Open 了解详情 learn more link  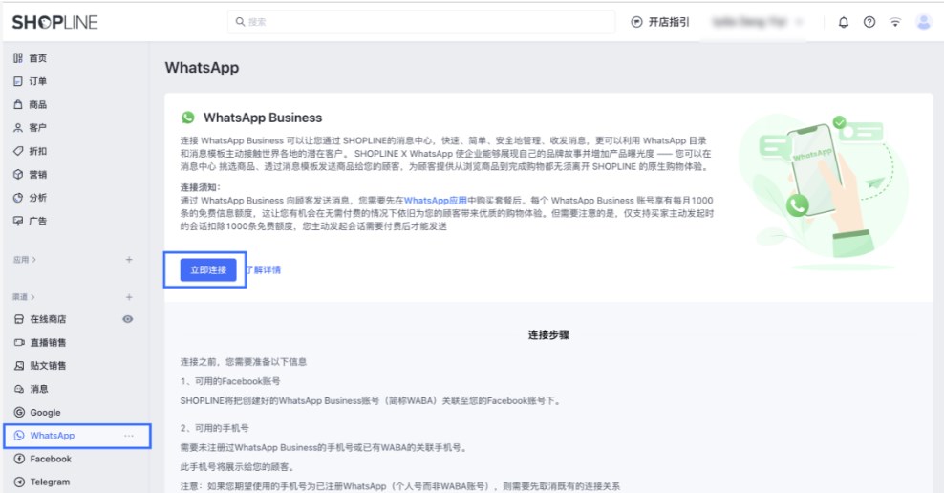pos(263,269)
